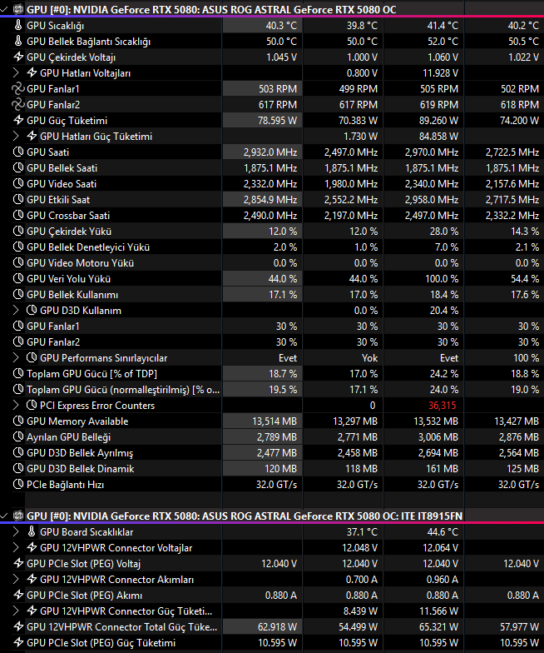Click the 62.918 W connector total power value

pyautogui.click(x=278, y=626)
